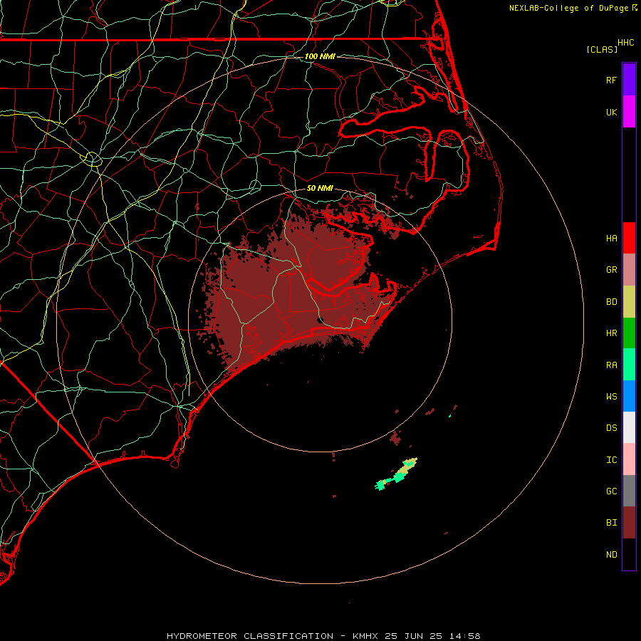This screenshot has height=641, width=641.
Task: Click the HA red legend swatch
Action: [x=629, y=238]
